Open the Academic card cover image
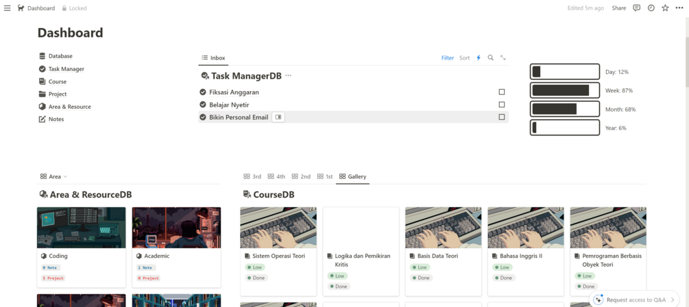Image resolution: width=689 pixels, height=307 pixels. pos(177,228)
